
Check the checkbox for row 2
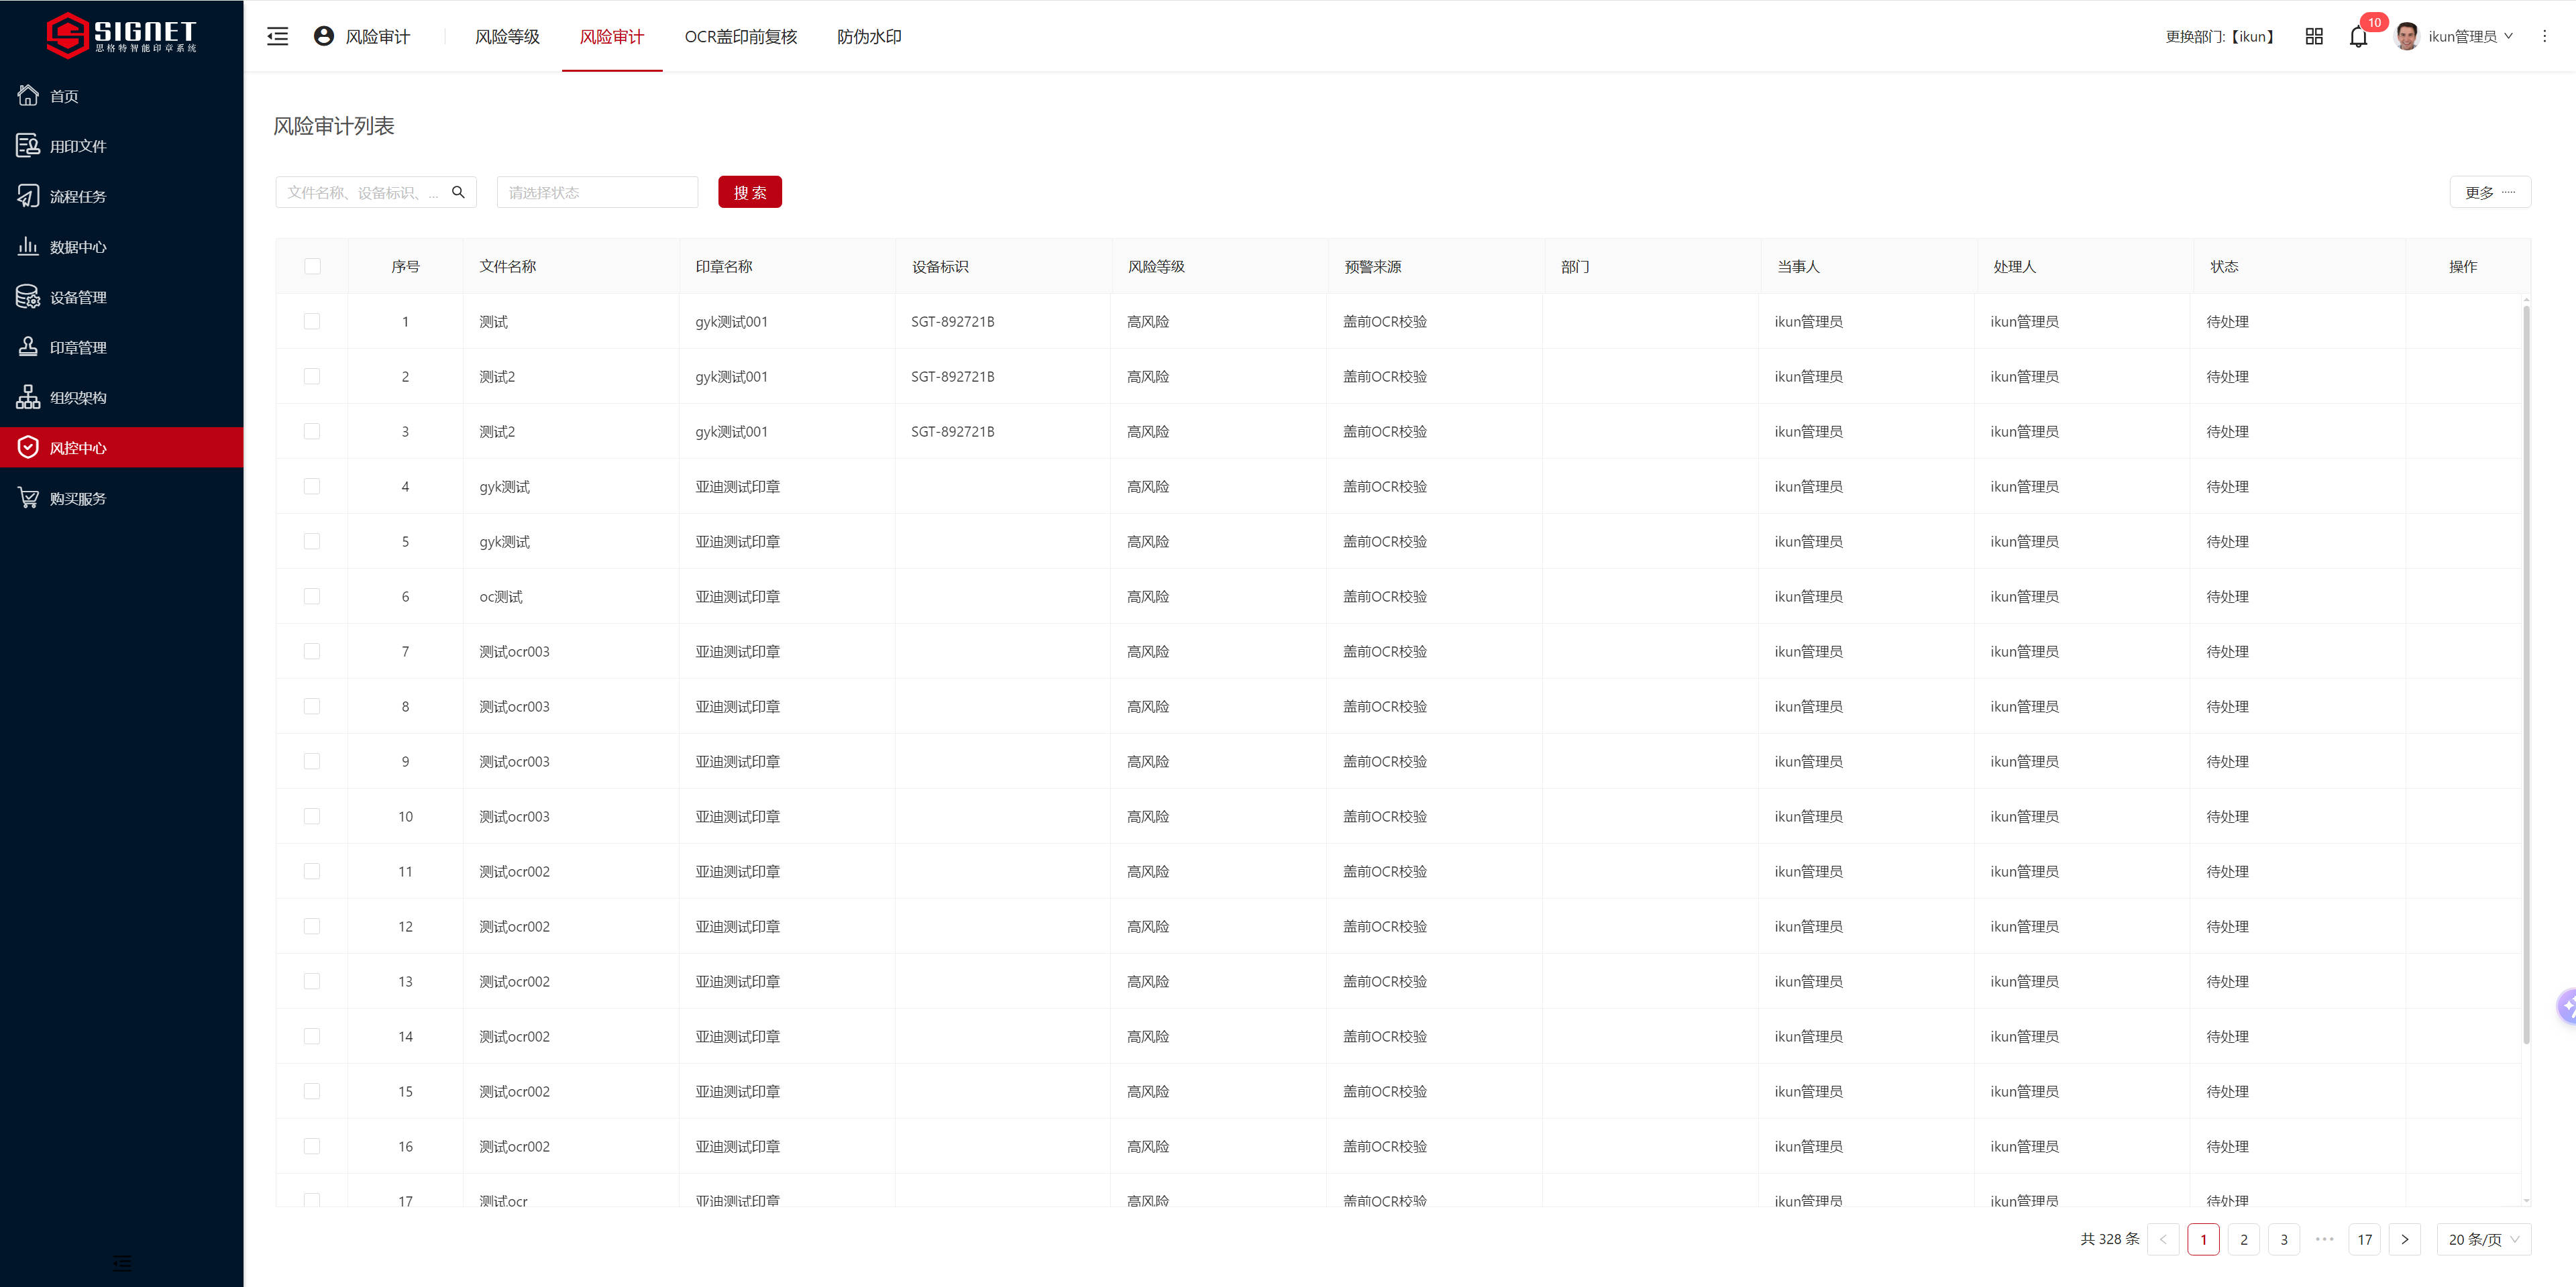tap(312, 376)
